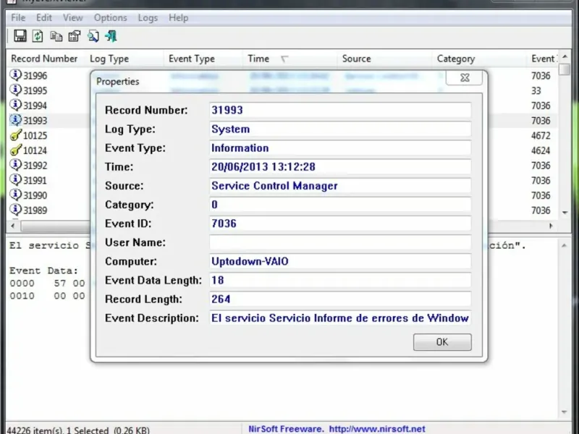The height and width of the screenshot is (434, 579).
Task: Click the Copy selected items icon
Action: coord(56,36)
